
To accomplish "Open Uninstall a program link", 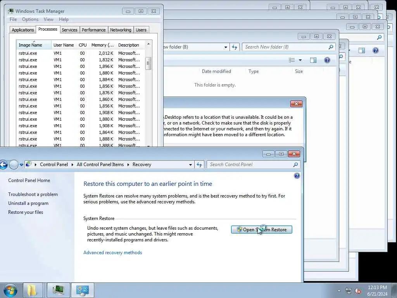I will tap(28, 203).
